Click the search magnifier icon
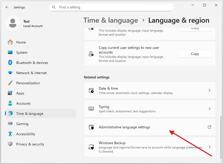Image resolution: width=223 pixels, height=164 pixels. point(54,7)
